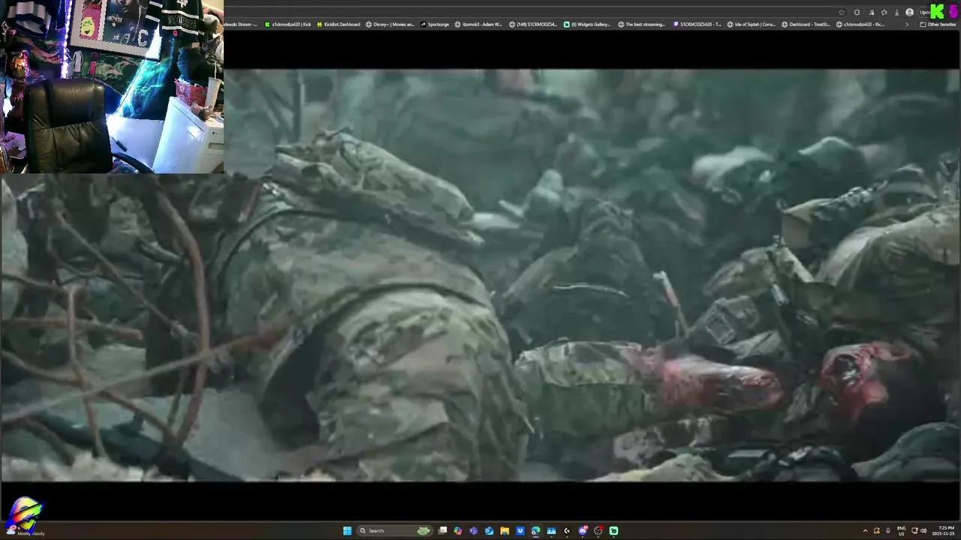Open The best streaming bookmark
This screenshot has width=961, height=540.
coord(642,24)
